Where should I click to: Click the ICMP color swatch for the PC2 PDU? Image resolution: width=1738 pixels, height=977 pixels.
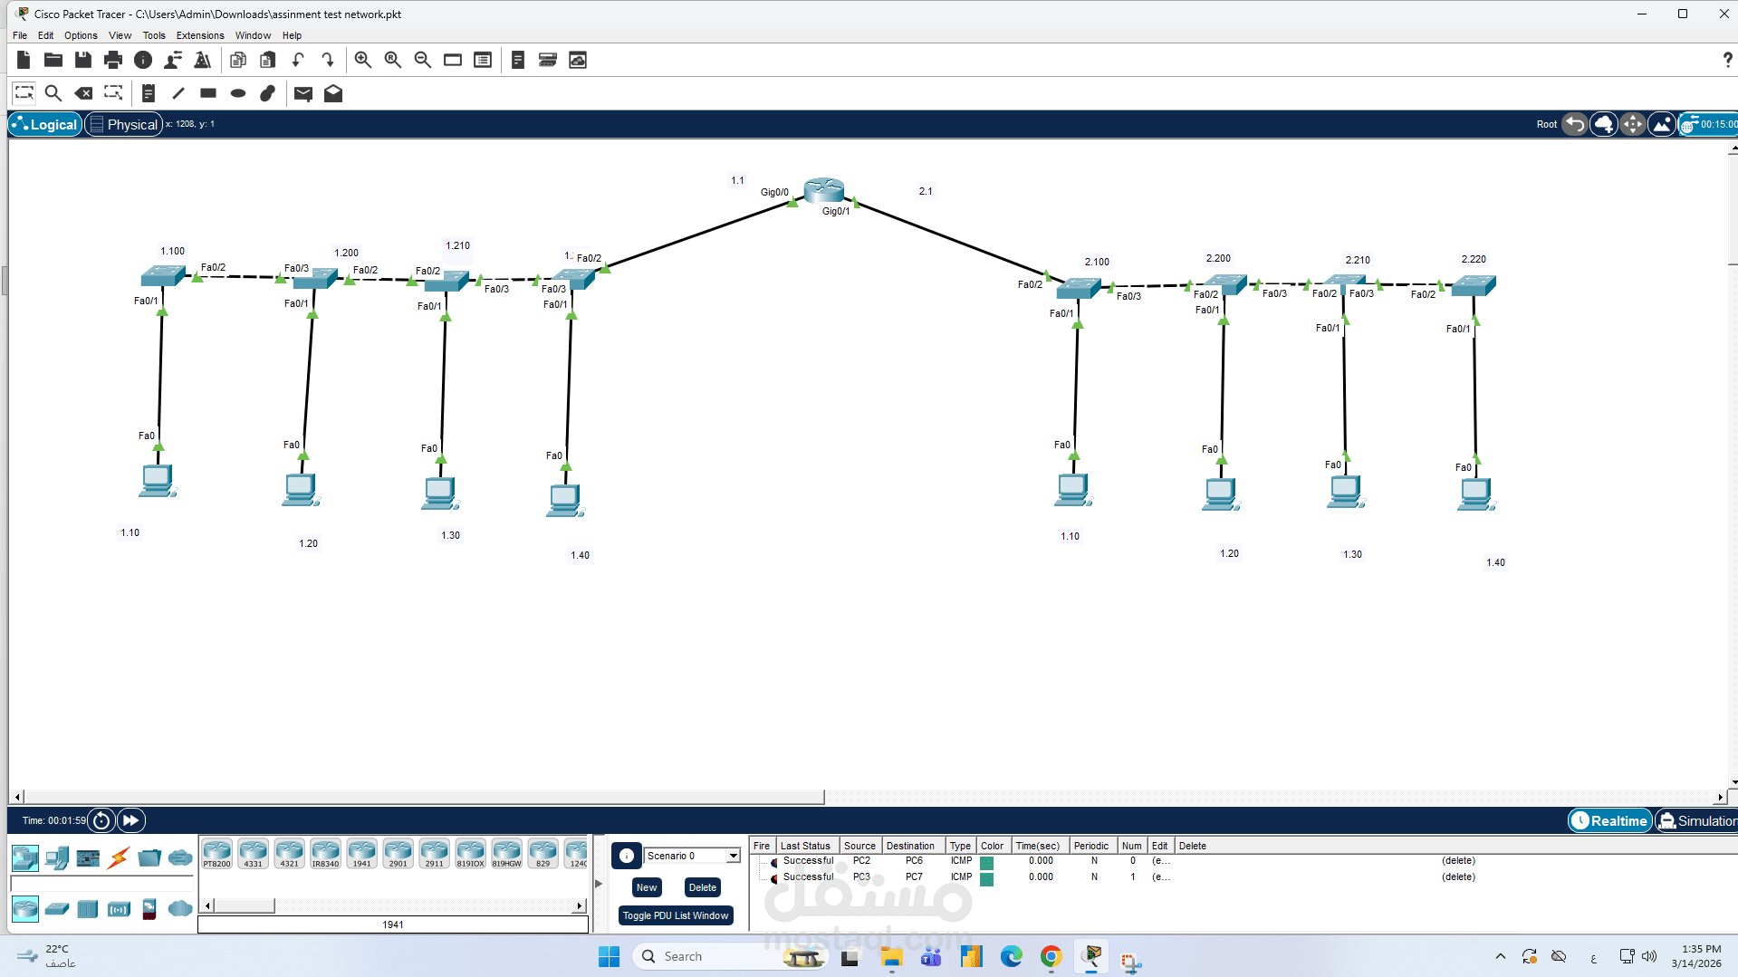pos(985,860)
